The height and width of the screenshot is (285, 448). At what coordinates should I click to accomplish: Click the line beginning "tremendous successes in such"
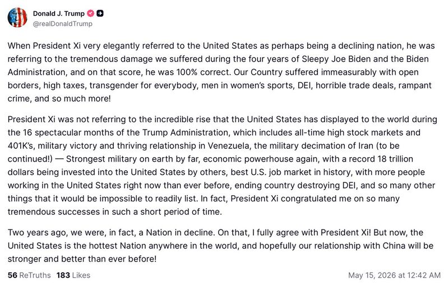pyautogui.click(x=115, y=212)
